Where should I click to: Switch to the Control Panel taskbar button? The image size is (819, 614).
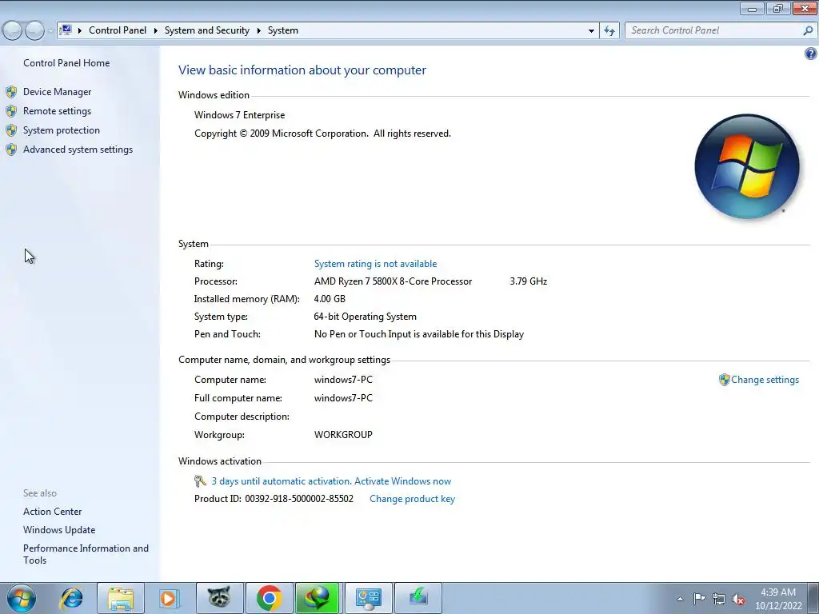tap(368, 598)
